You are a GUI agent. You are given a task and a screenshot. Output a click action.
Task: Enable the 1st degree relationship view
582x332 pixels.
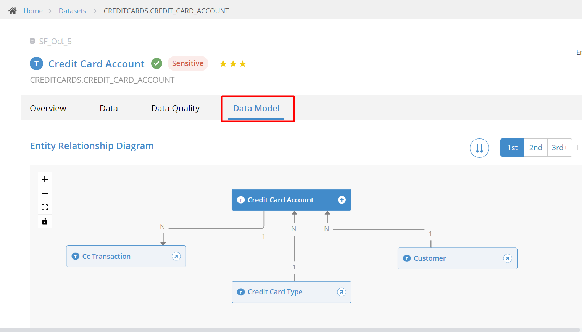tap(512, 148)
